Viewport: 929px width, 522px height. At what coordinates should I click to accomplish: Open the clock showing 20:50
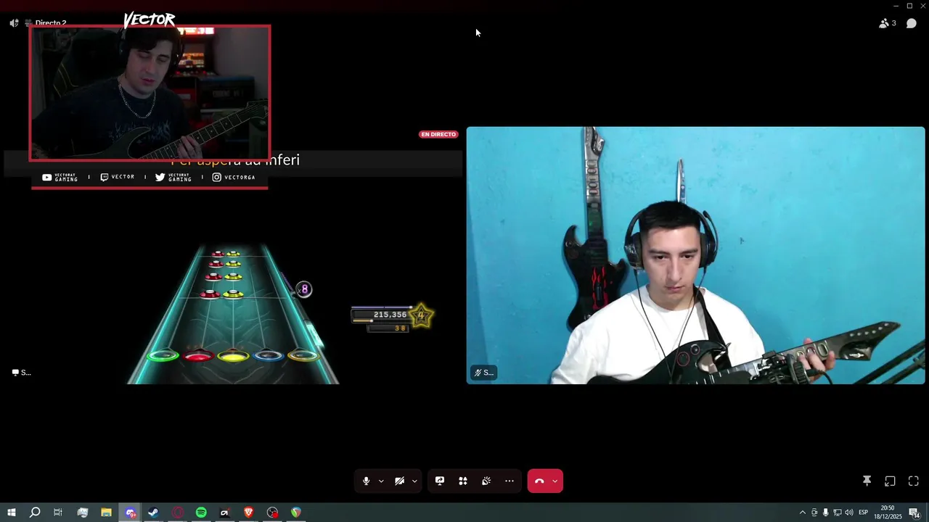[x=888, y=513]
